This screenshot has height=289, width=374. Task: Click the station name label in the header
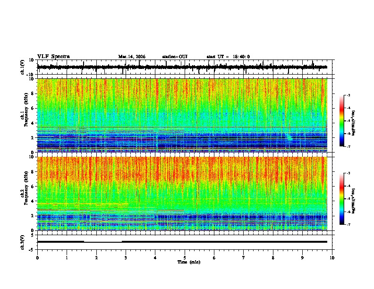175,57
